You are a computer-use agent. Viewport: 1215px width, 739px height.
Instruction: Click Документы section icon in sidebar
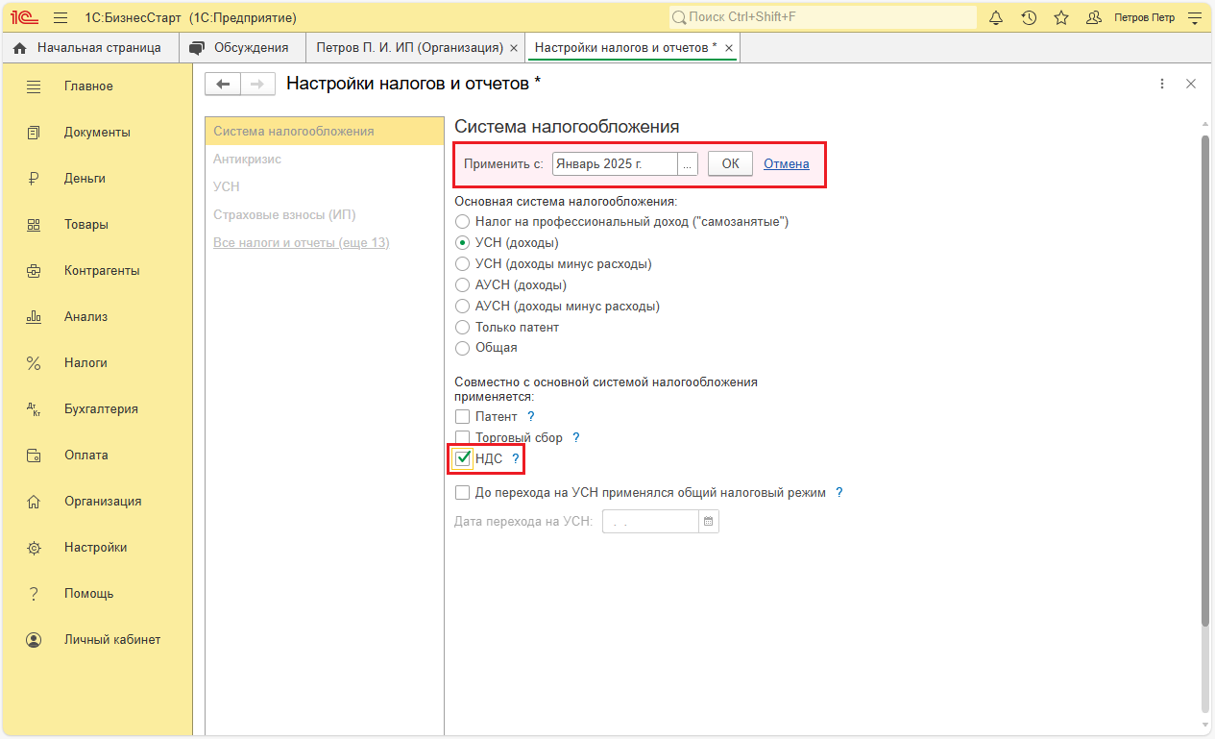coord(34,133)
